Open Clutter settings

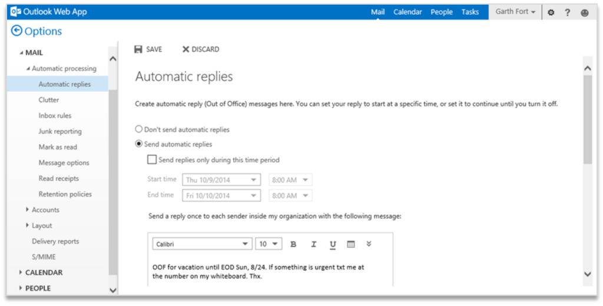click(x=49, y=99)
